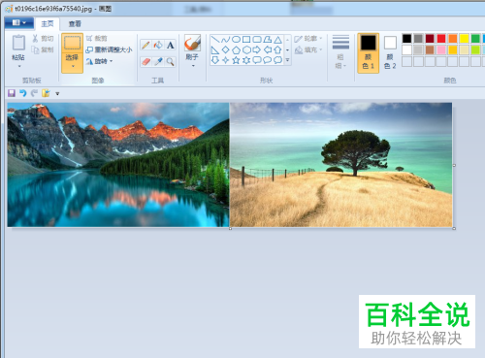This screenshot has width=485, height=358.
Task: Select the Color 2 (颜色 2) button
Action: (x=390, y=53)
